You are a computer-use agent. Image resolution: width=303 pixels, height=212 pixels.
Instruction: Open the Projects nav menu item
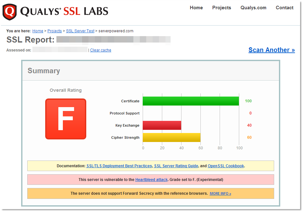[x=222, y=8]
